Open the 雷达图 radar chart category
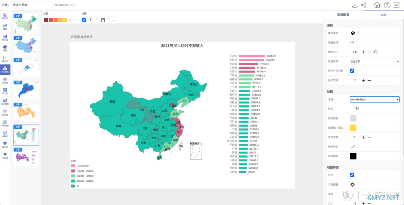Image resolution: width=404 pixels, height=205 pixels. tap(5, 81)
